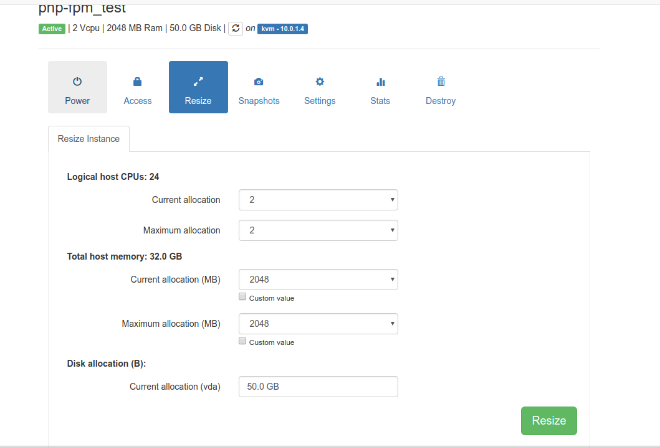The height and width of the screenshot is (447, 660).
Task: Click the vda disk allocation field
Action: click(x=318, y=387)
